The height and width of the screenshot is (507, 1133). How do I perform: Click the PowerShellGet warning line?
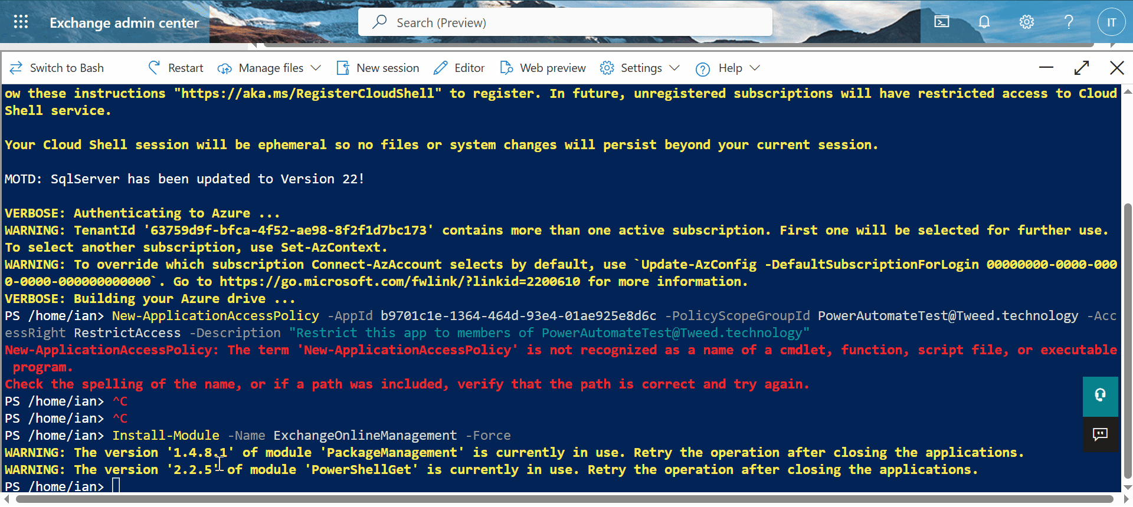click(492, 469)
